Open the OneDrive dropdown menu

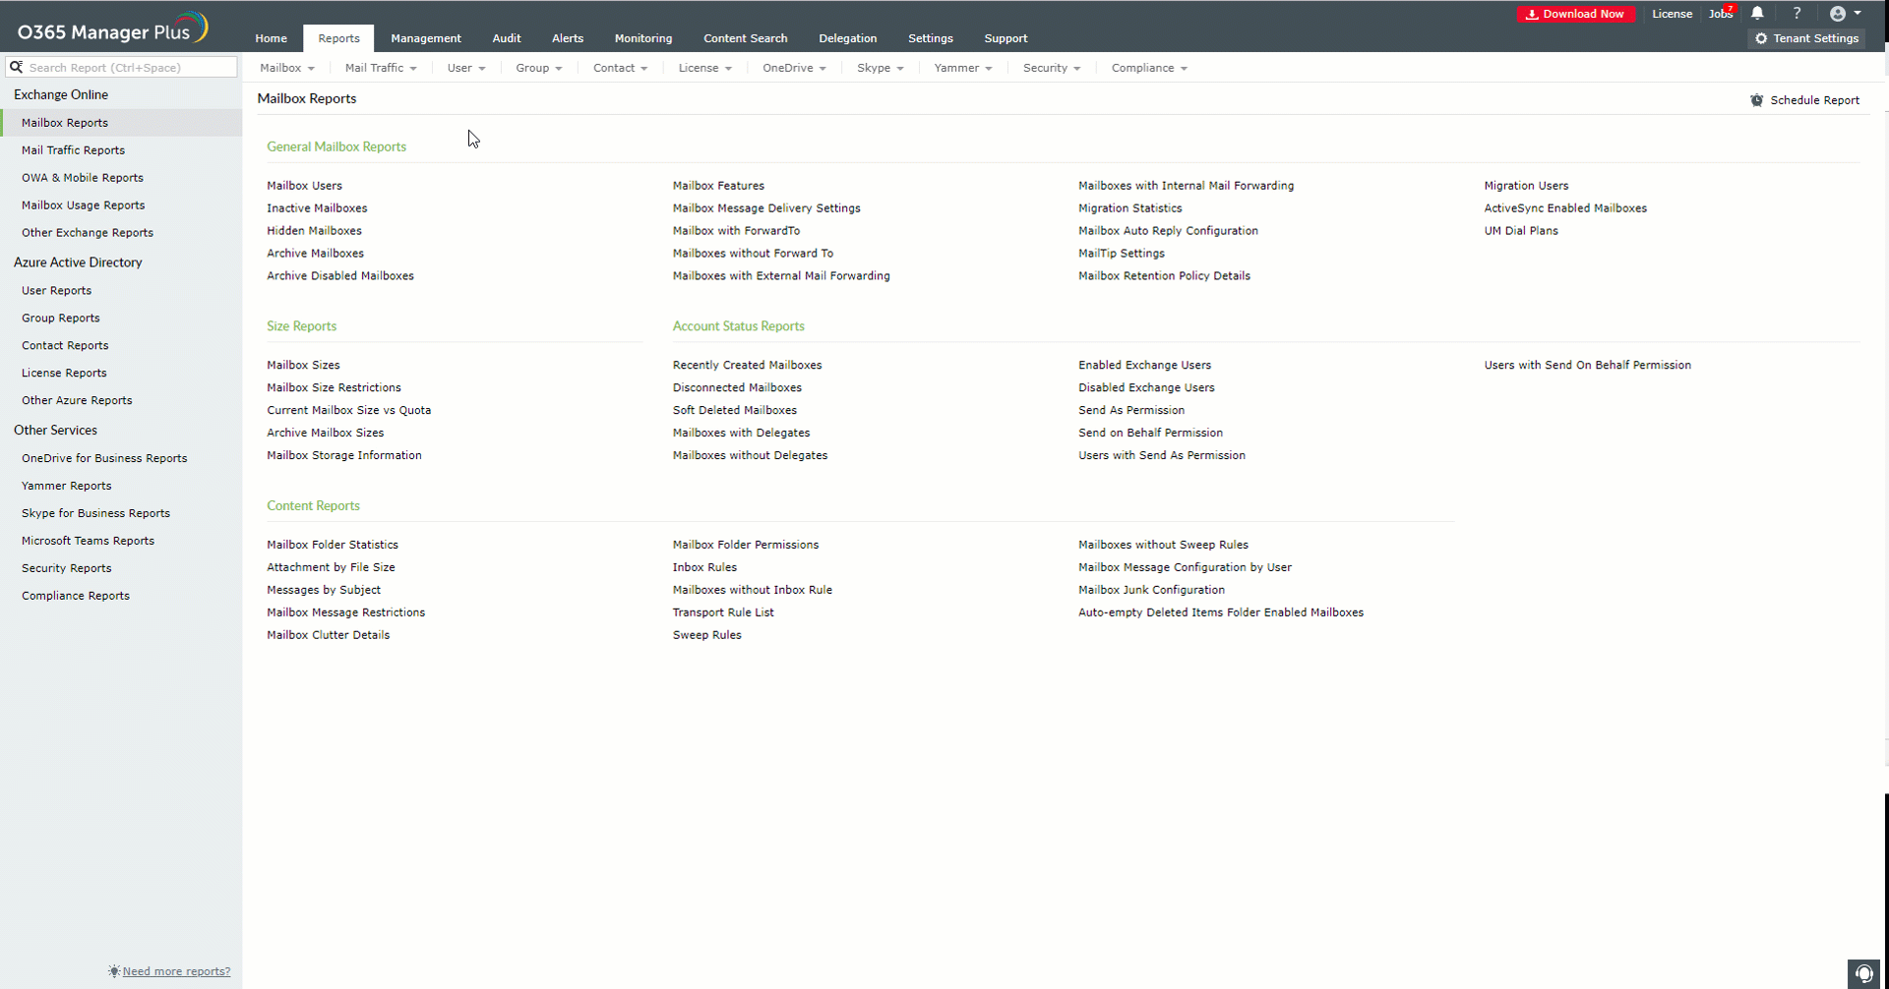[794, 68]
